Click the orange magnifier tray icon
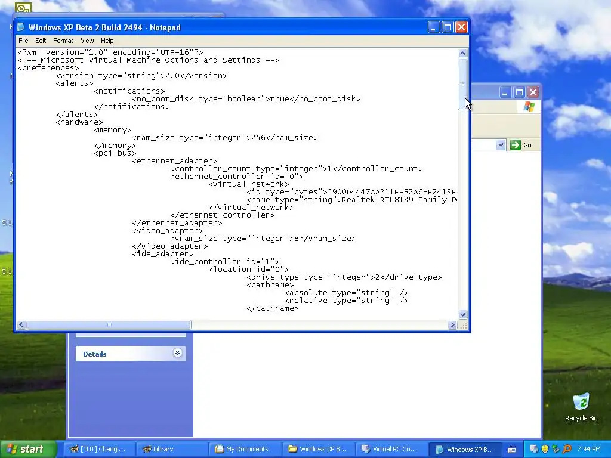The image size is (611, 458). pos(567,449)
